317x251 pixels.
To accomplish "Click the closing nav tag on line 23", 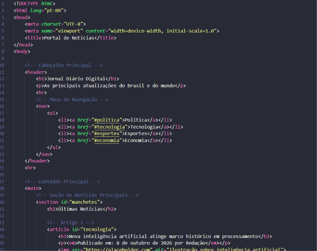I will click(44, 154).
